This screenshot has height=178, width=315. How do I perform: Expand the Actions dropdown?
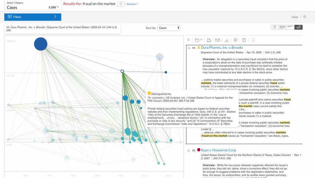132,4
